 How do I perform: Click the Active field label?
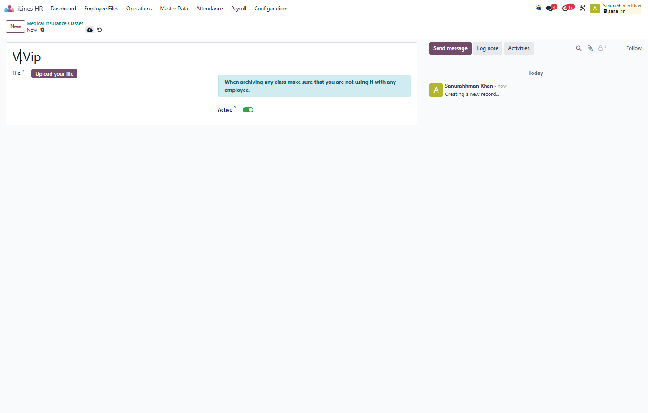click(x=225, y=110)
